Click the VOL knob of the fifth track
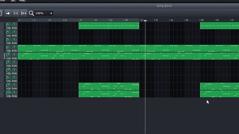 [8, 55]
